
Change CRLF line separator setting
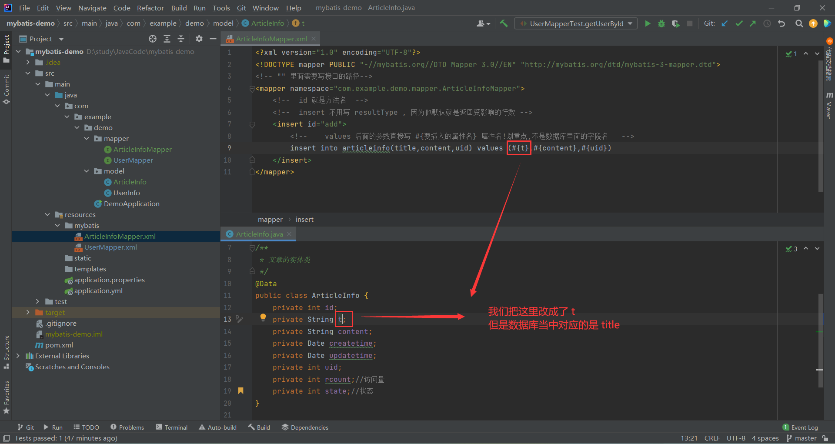(x=712, y=438)
